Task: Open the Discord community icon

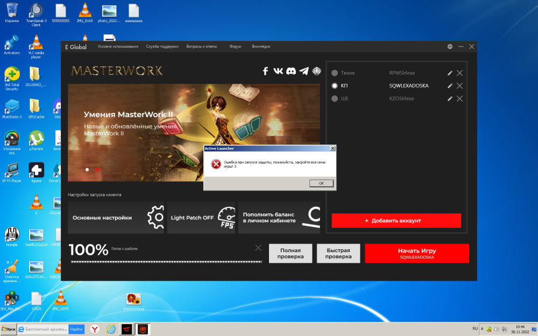Action: tap(291, 71)
